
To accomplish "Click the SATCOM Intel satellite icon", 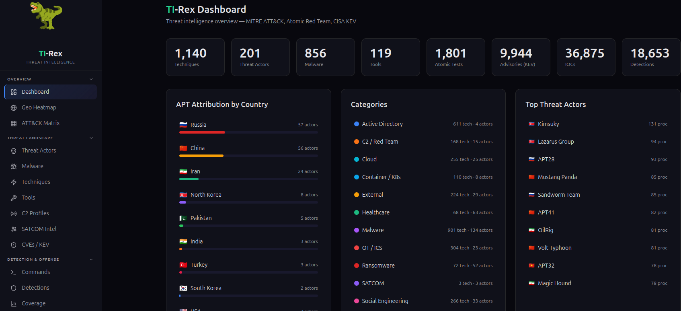I will pos(14,229).
